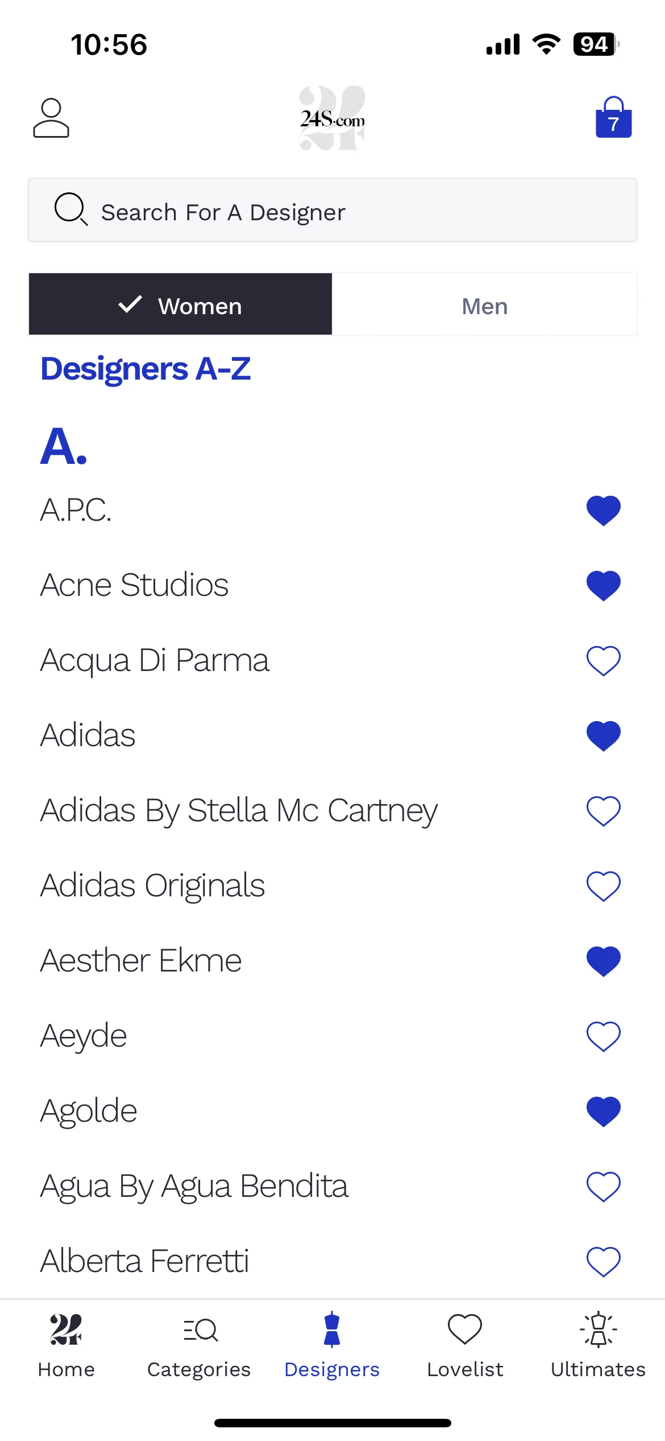Favorite Adidas Originals via heart icon
Viewport: 665px width, 1441px height.
point(603,886)
